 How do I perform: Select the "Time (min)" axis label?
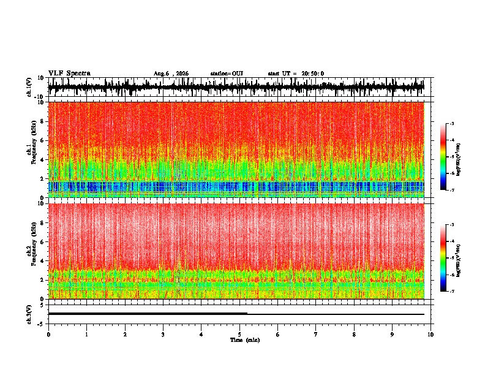pos(245,340)
